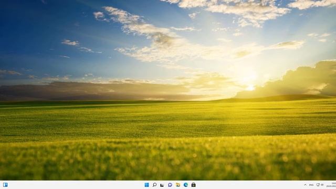Open the Microsoft Store icon

pos(194,185)
